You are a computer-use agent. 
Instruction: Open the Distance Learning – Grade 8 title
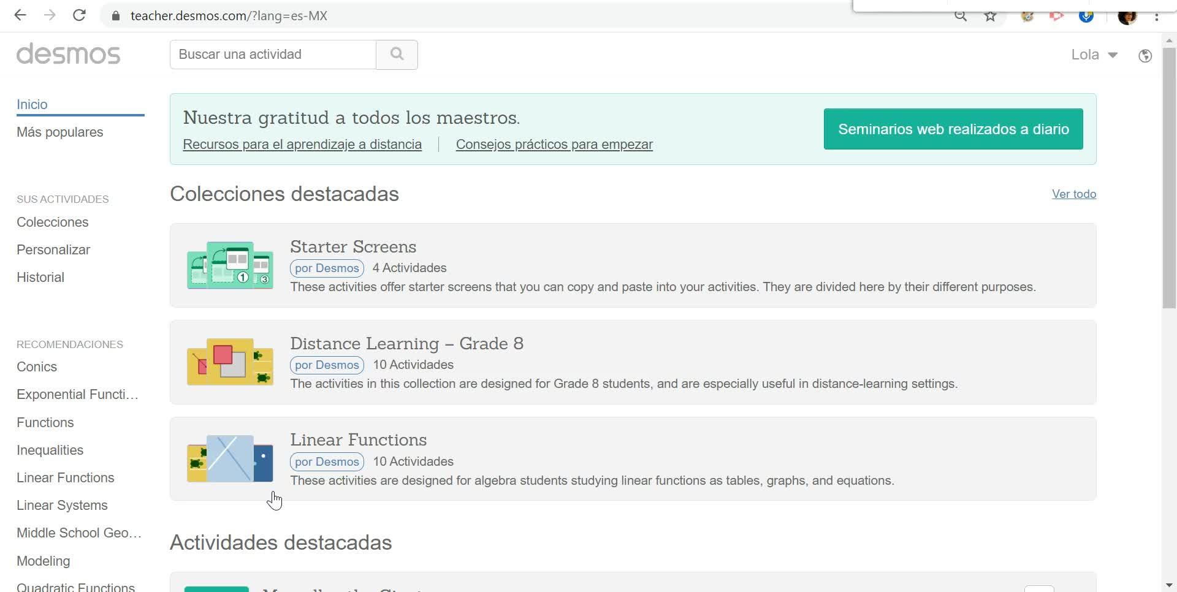(407, 344)
